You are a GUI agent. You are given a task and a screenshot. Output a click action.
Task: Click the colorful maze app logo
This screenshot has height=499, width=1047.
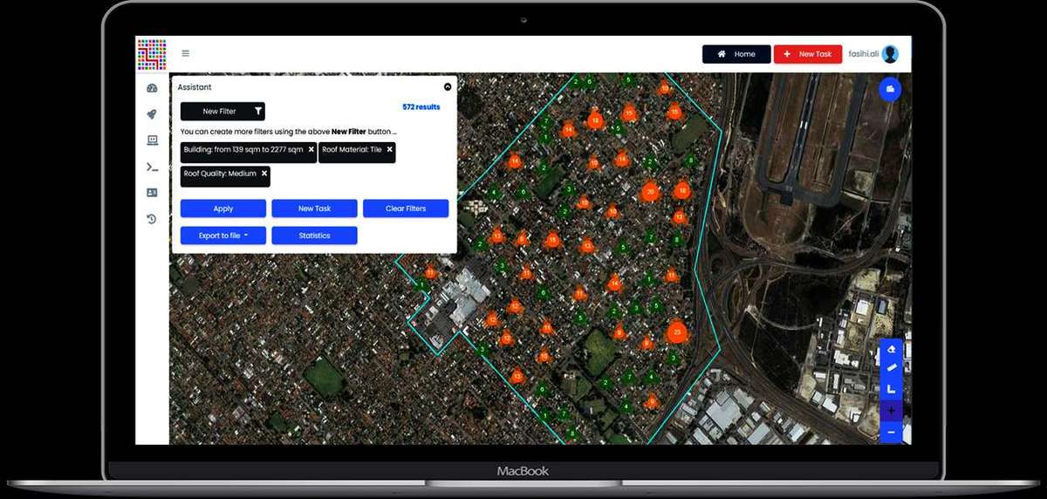tap(151, 54)
